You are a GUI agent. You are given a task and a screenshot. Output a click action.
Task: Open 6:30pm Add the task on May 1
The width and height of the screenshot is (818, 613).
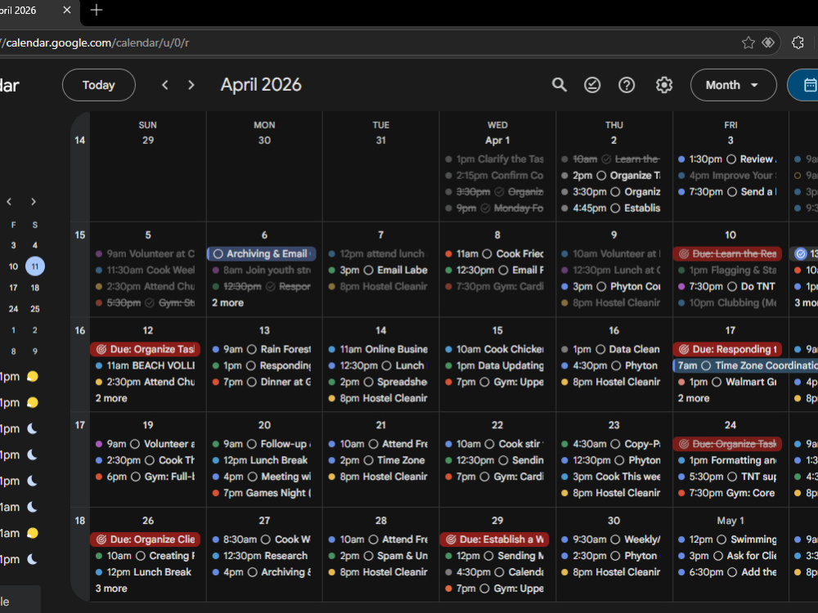click(x=728, y=572)
